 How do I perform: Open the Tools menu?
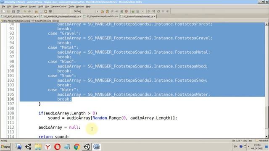click(x=71, y=7)
